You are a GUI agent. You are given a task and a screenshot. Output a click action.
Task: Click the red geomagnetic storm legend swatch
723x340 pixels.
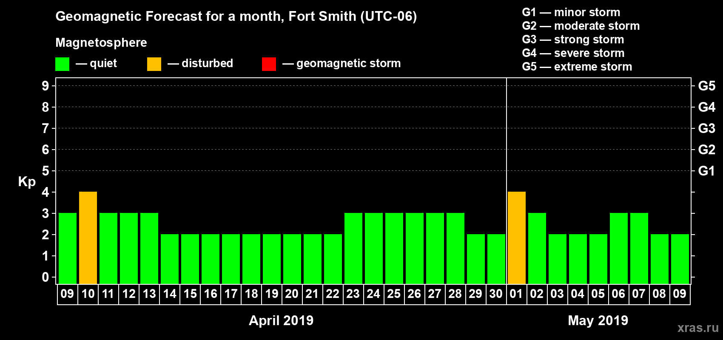(x=269, y=64)
